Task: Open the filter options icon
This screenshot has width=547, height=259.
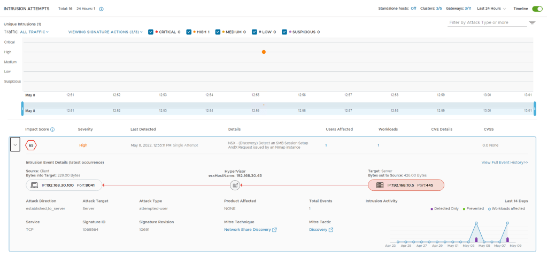Action: [x=532, y=22]
